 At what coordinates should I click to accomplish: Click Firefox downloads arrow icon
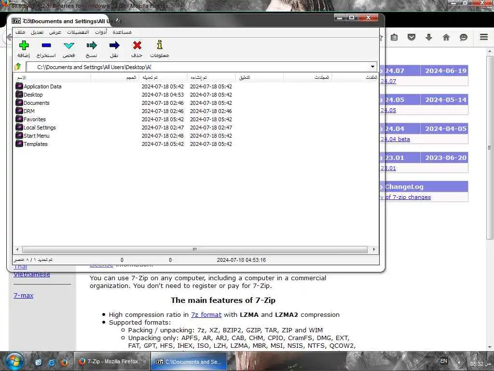click(x=429, y=37)
